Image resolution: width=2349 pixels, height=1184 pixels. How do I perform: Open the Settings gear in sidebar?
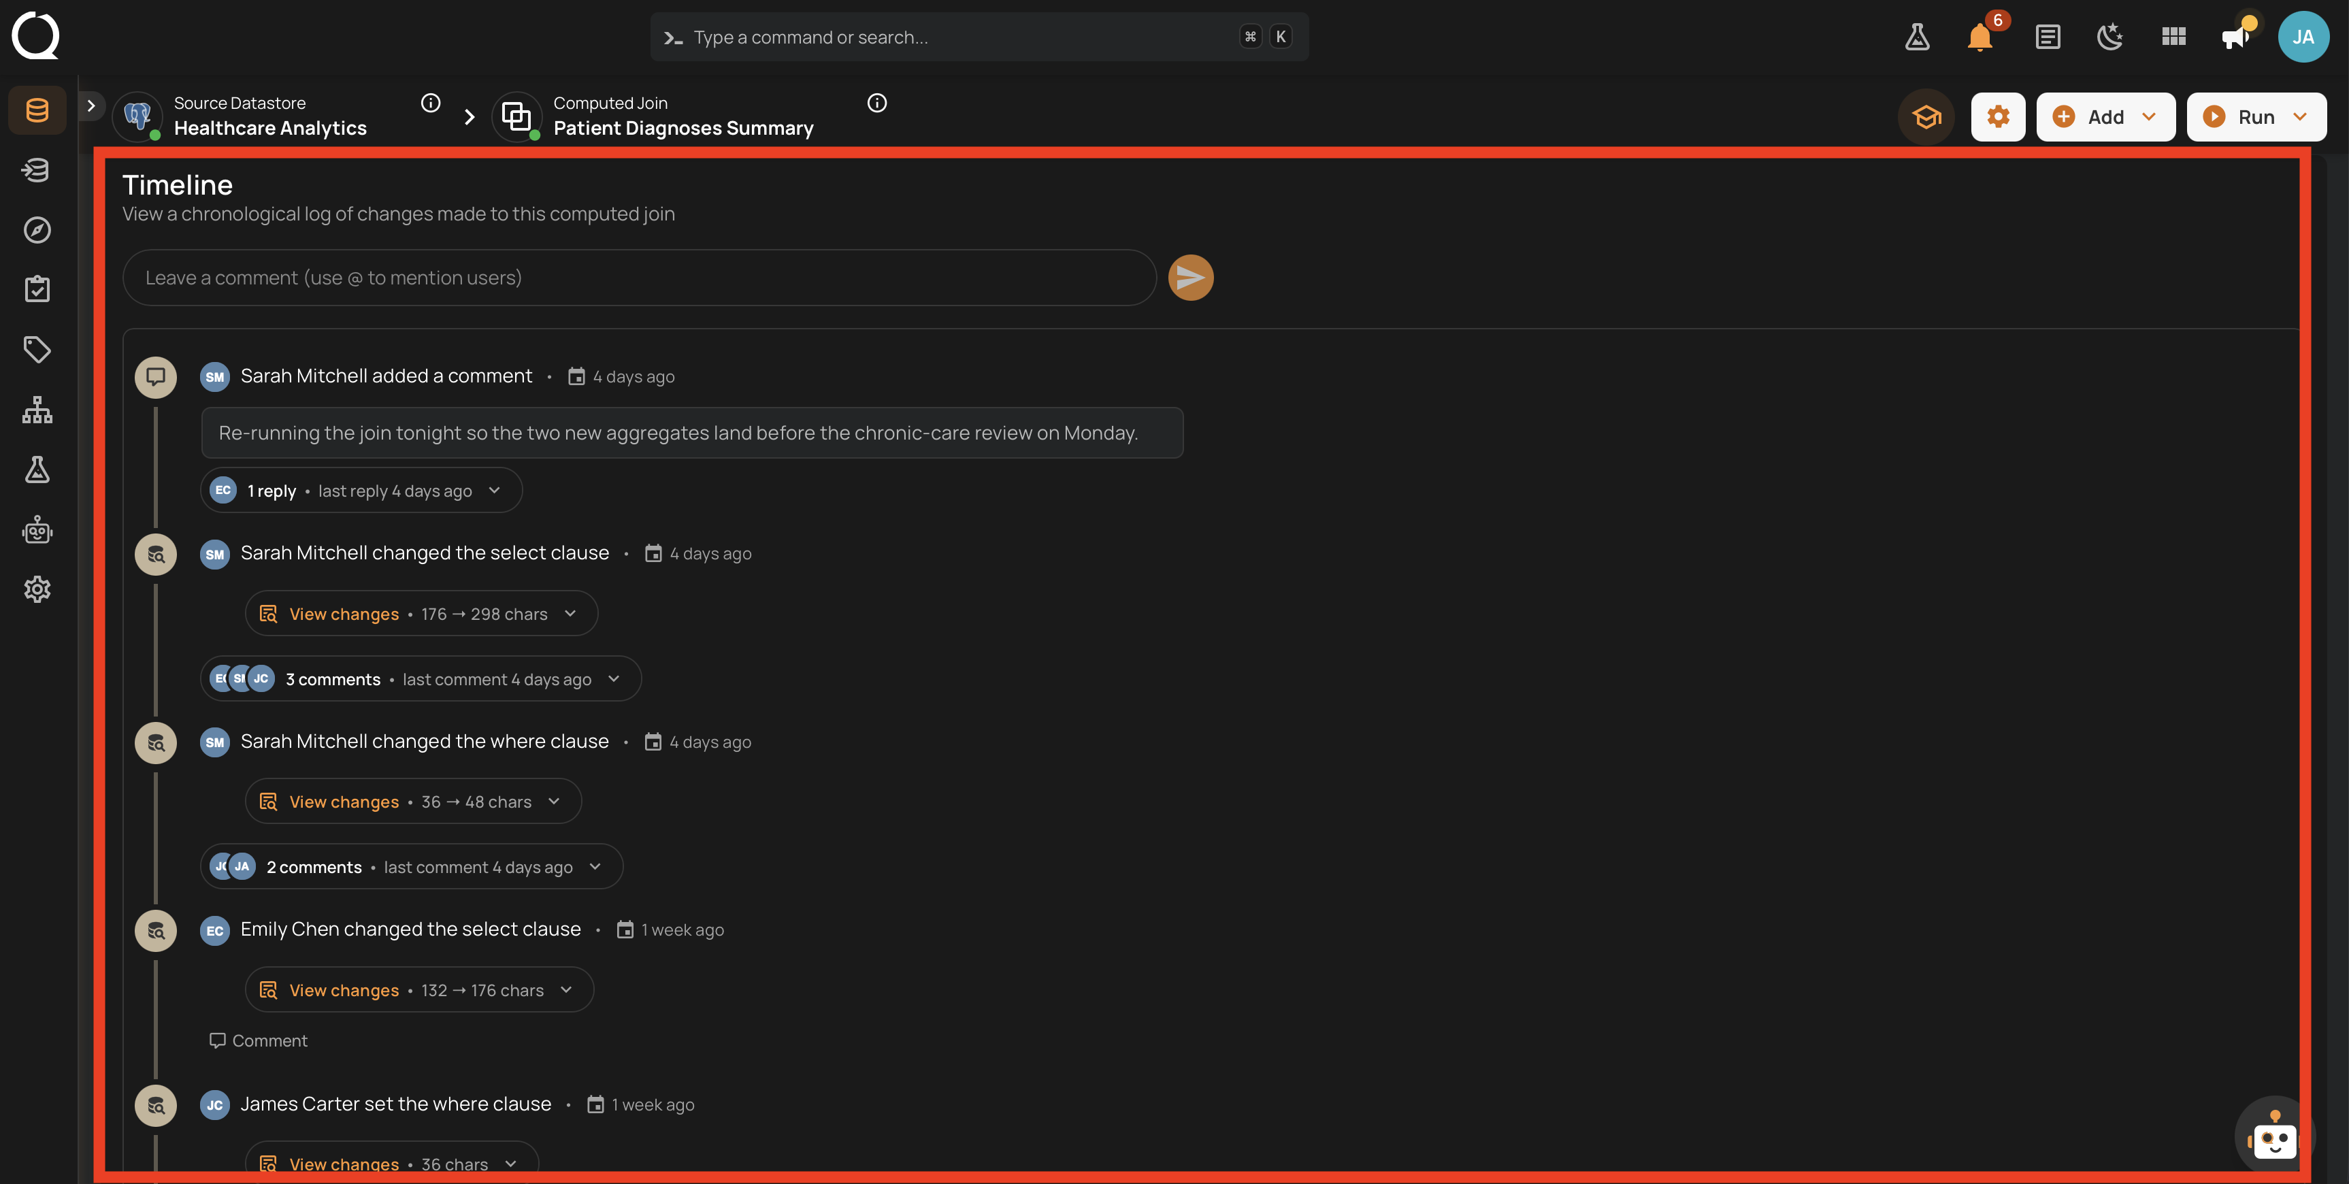(x=37, y=589)
